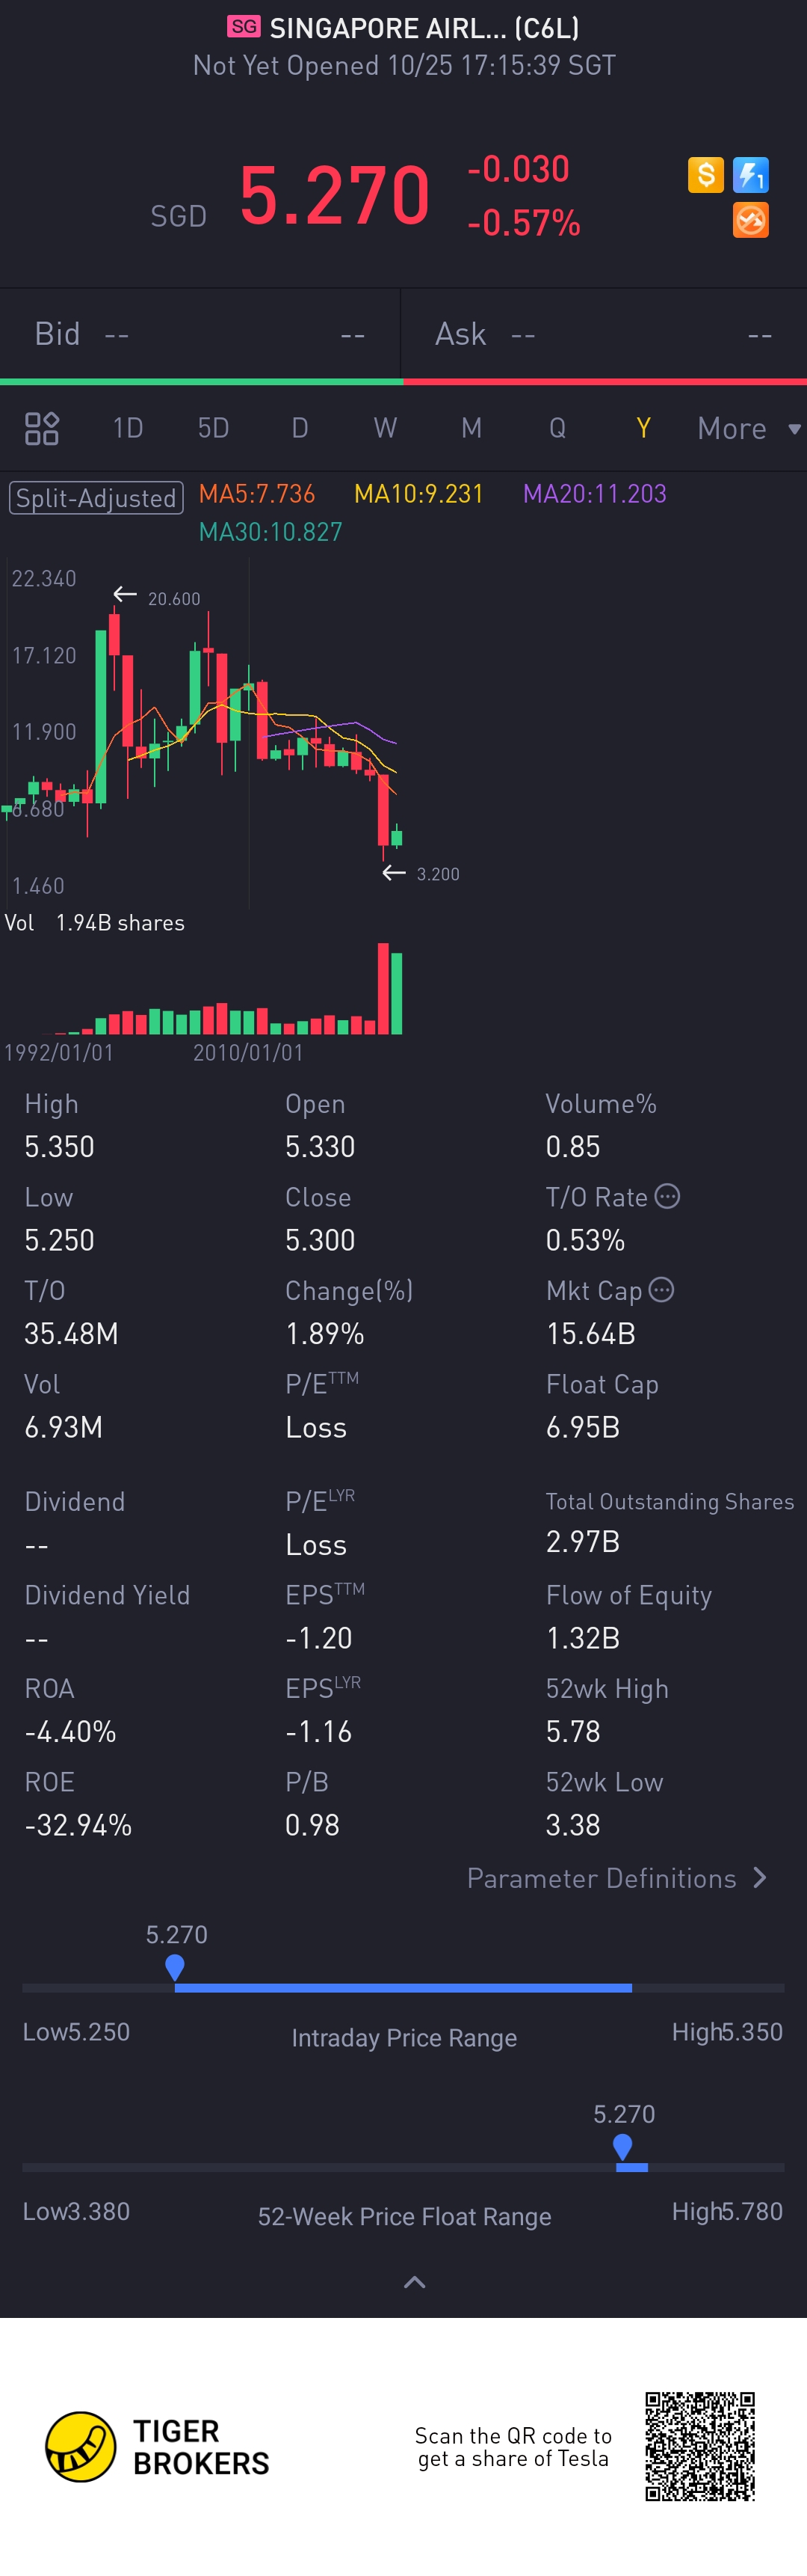Click the orange no-short-selling badge icon

750,220
